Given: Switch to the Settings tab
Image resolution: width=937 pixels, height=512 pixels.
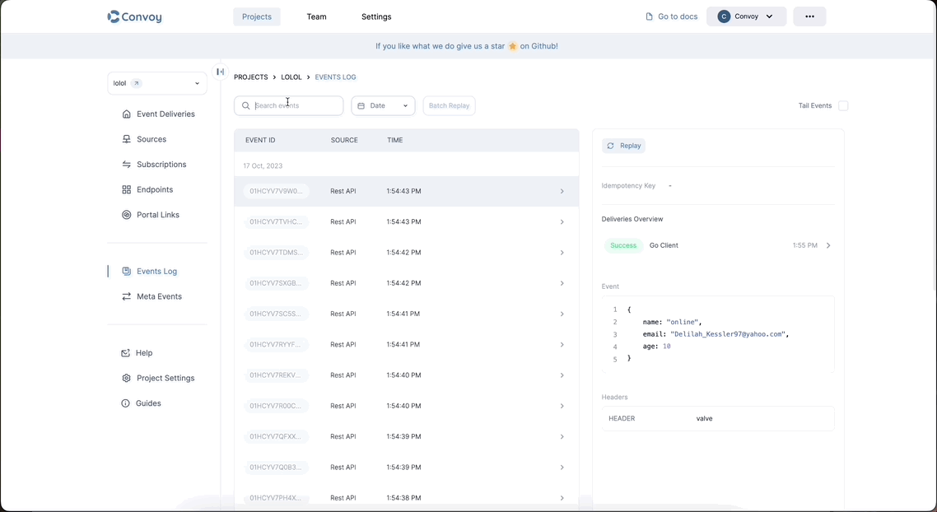Looking at the screenshot, I should [376, 16].
